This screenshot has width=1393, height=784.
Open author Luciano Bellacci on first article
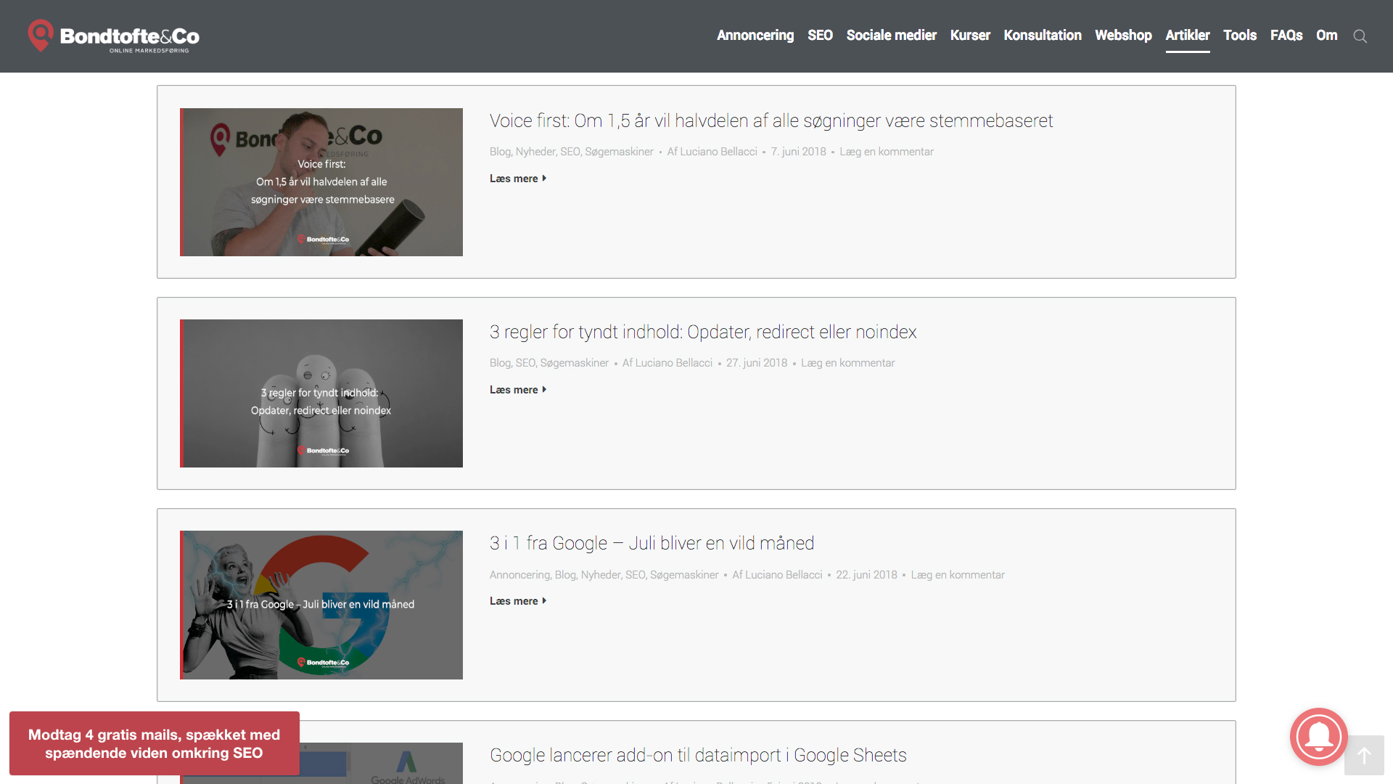click(718, 152)
